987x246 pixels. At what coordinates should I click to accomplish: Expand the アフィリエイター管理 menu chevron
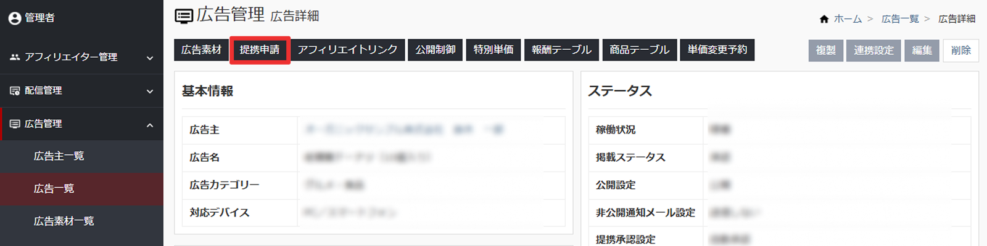coord(150,58)
